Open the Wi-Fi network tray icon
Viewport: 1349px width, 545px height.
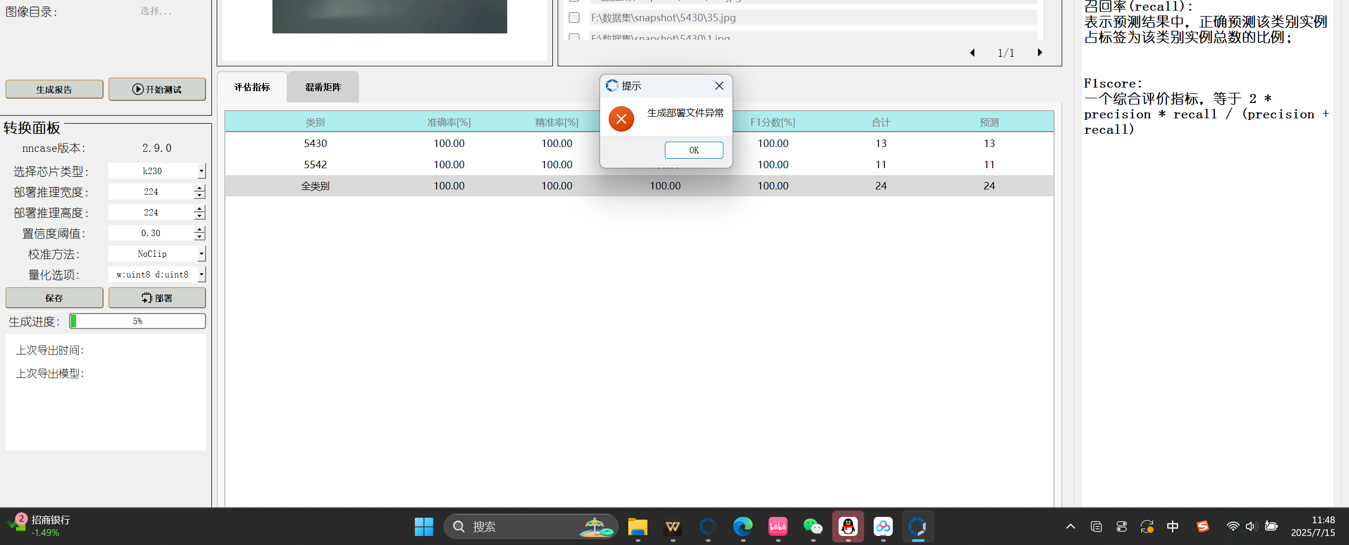[x=1233, y=526]
